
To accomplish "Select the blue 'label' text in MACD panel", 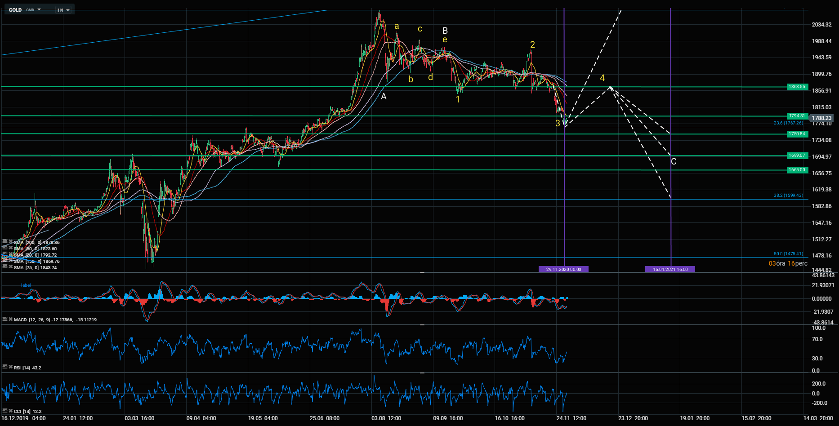I will coord(26,285).
